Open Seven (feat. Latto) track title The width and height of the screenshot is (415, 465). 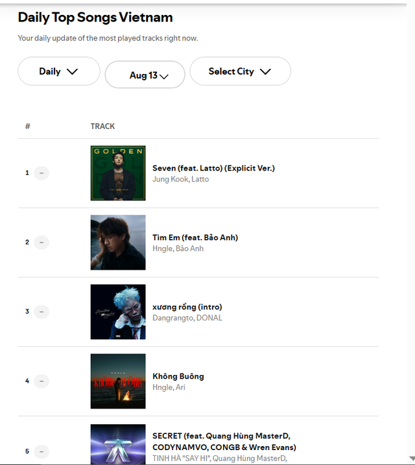pos(214,168)
